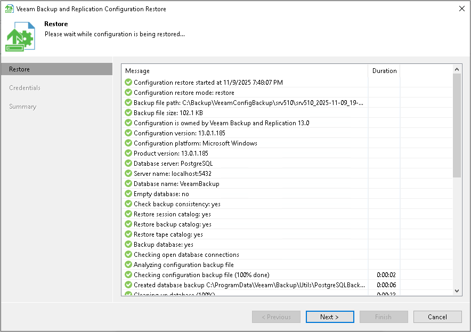Click the scrollbar up arrow

point(457,68)
